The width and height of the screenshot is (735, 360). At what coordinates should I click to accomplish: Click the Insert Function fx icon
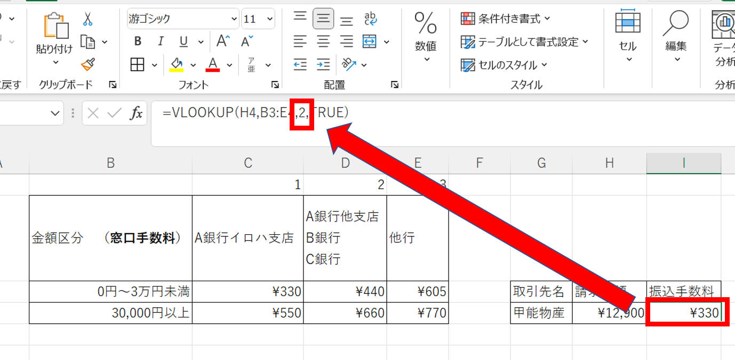137,113
